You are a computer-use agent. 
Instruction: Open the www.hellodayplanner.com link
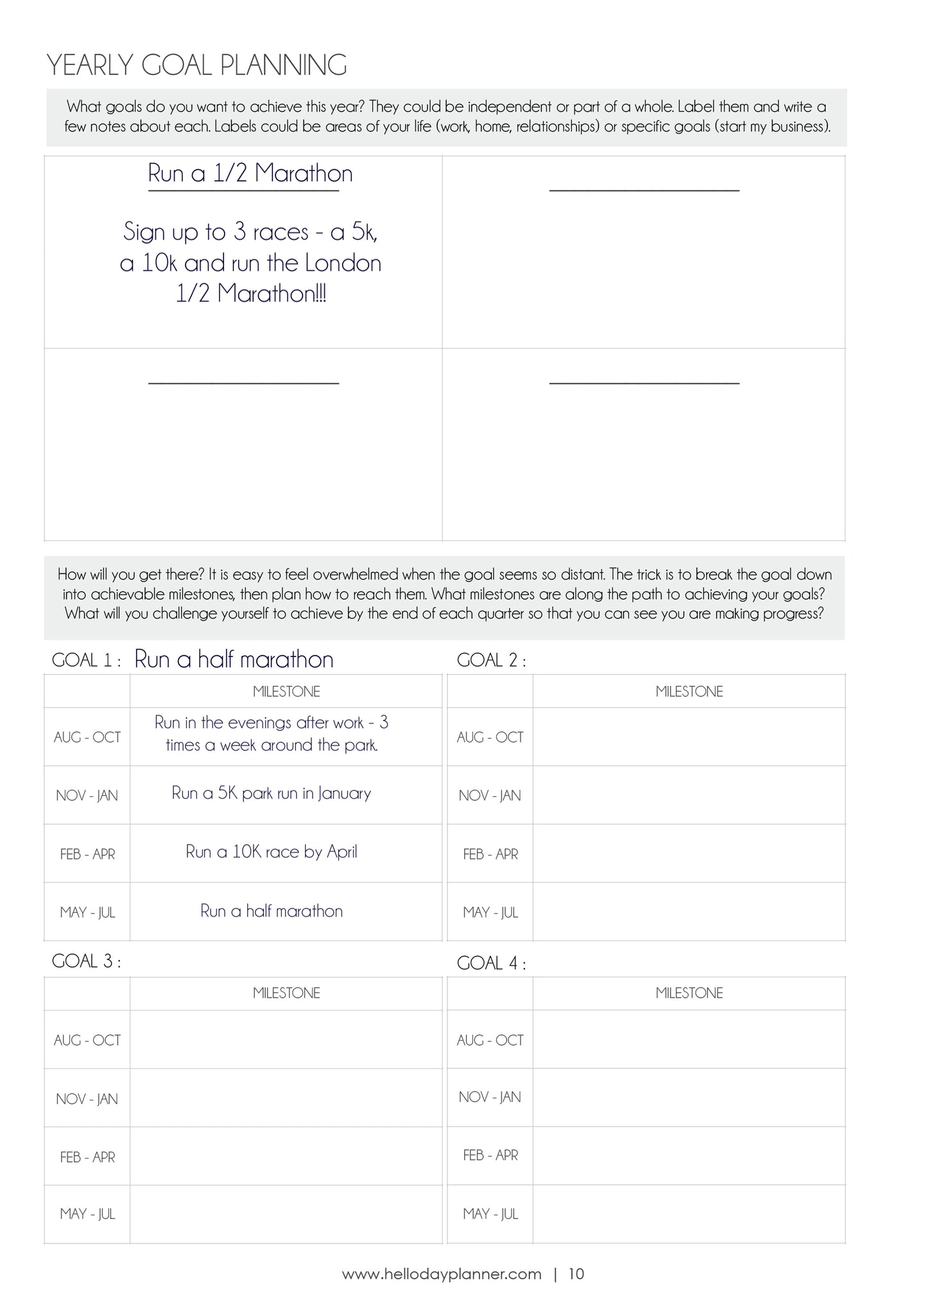(x=442, y=1274)
